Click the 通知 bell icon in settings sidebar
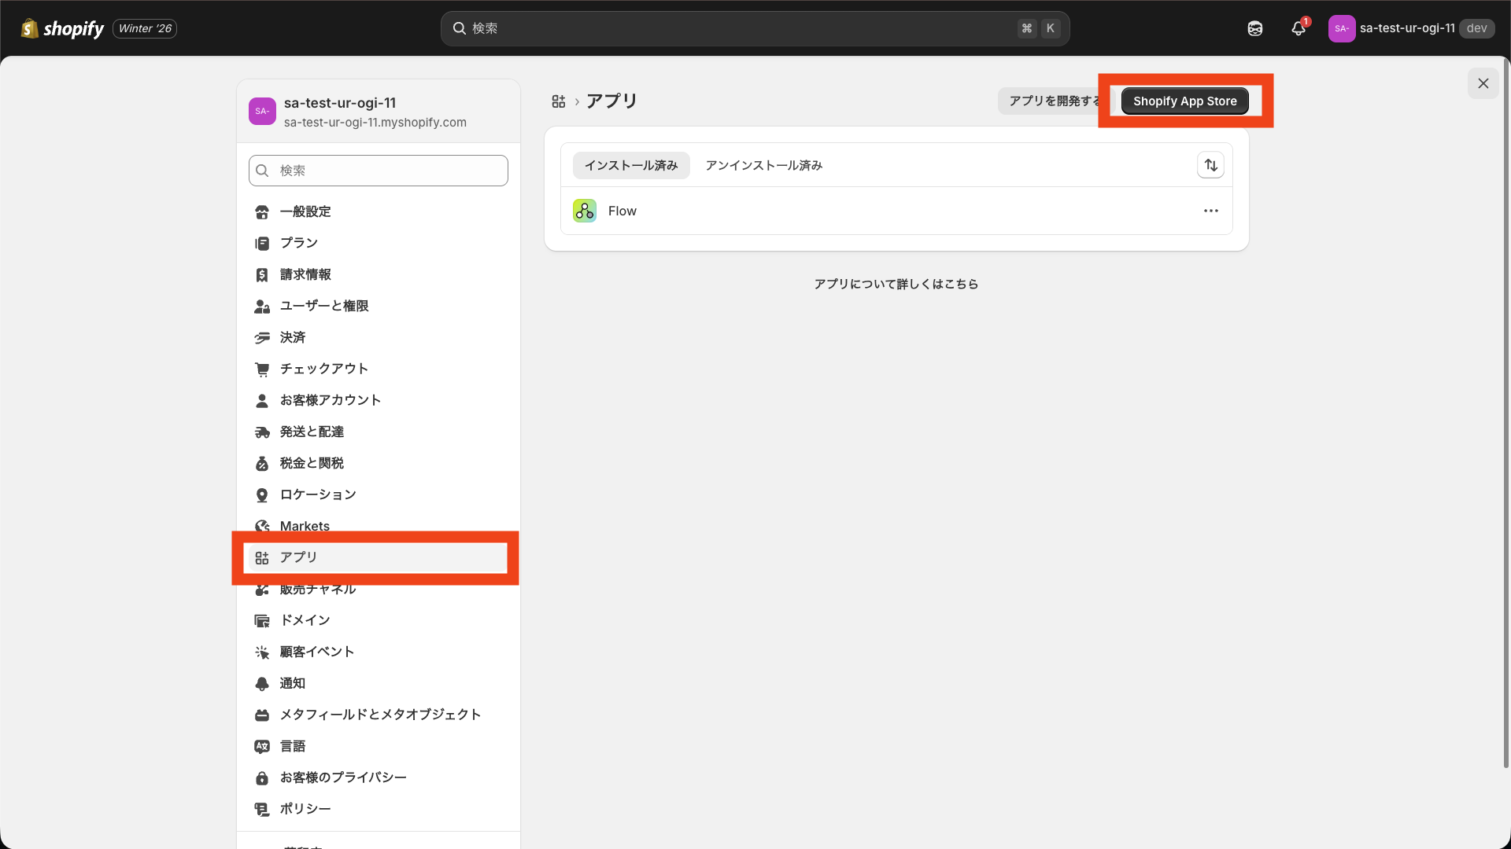This screenshot has height=849, width=1511. coord(263,683)
